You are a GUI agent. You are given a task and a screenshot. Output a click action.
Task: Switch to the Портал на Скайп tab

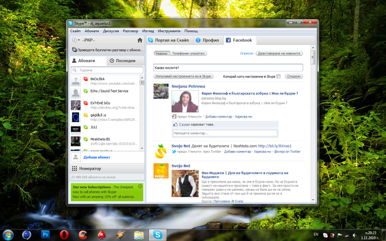(x=169, y=40)
